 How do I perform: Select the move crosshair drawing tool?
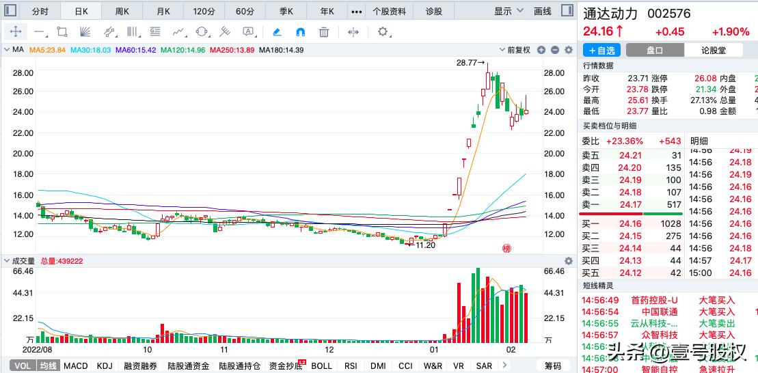16,32
